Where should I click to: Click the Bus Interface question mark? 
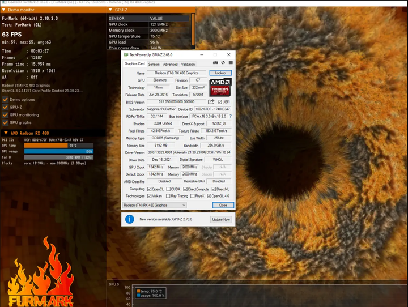231,116
